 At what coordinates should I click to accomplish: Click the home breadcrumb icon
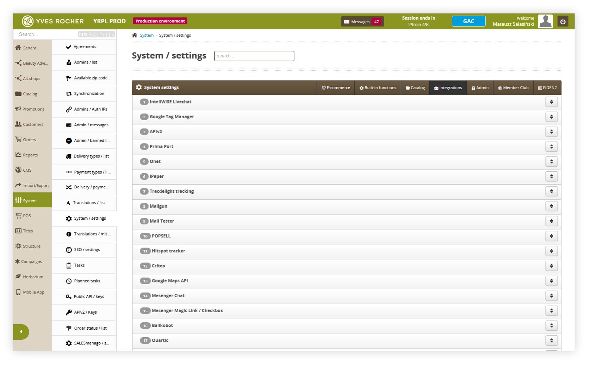pos(135,35)
